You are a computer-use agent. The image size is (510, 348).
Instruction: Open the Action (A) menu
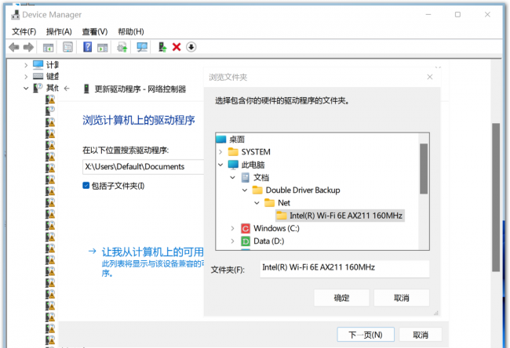coord(59,31)
